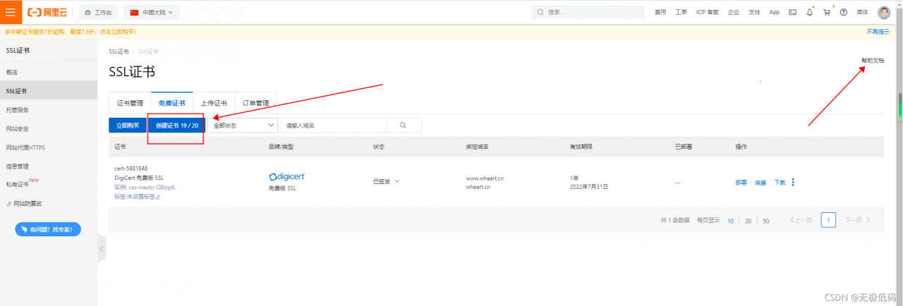Open the Cloud Shell terminal icon
The height and width of the screenshot is (306, 903).
tap(793, 12)
